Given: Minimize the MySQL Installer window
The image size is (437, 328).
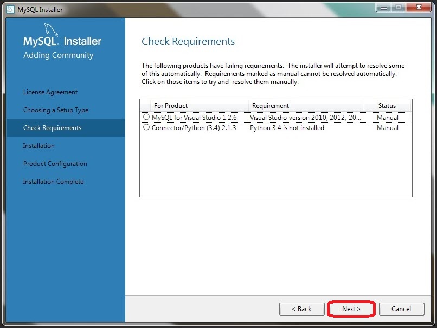Looking at the screenshot, I should click(384, 8).
